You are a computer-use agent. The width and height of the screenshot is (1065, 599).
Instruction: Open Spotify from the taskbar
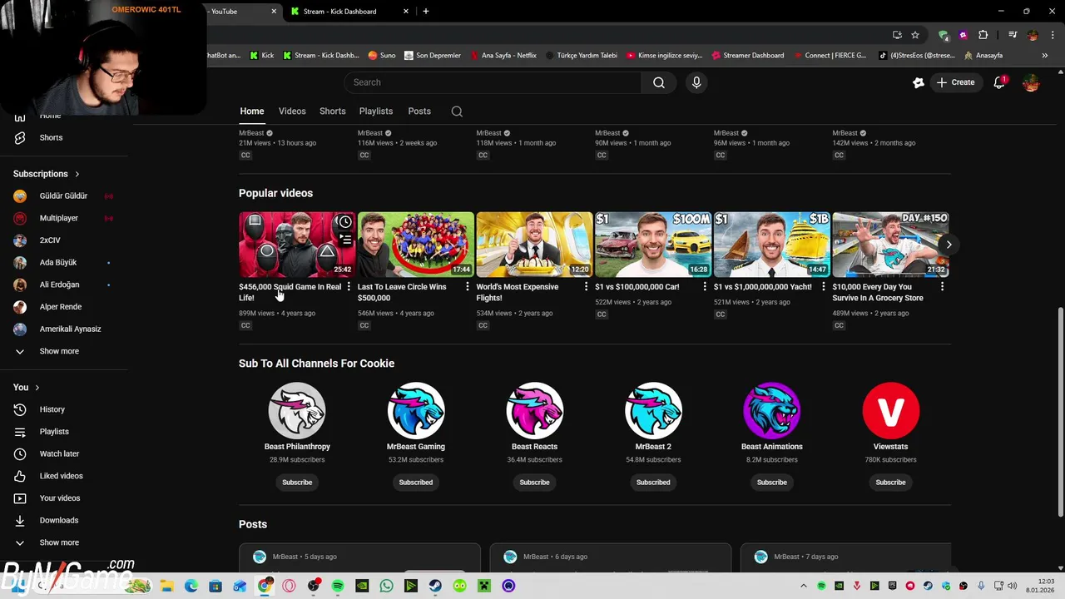(x=338, y=586)
